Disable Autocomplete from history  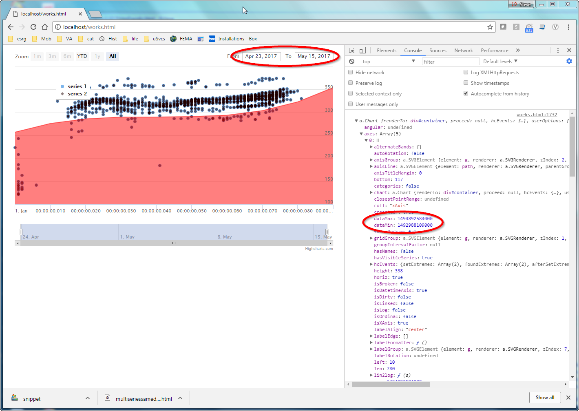pos(466,93)
